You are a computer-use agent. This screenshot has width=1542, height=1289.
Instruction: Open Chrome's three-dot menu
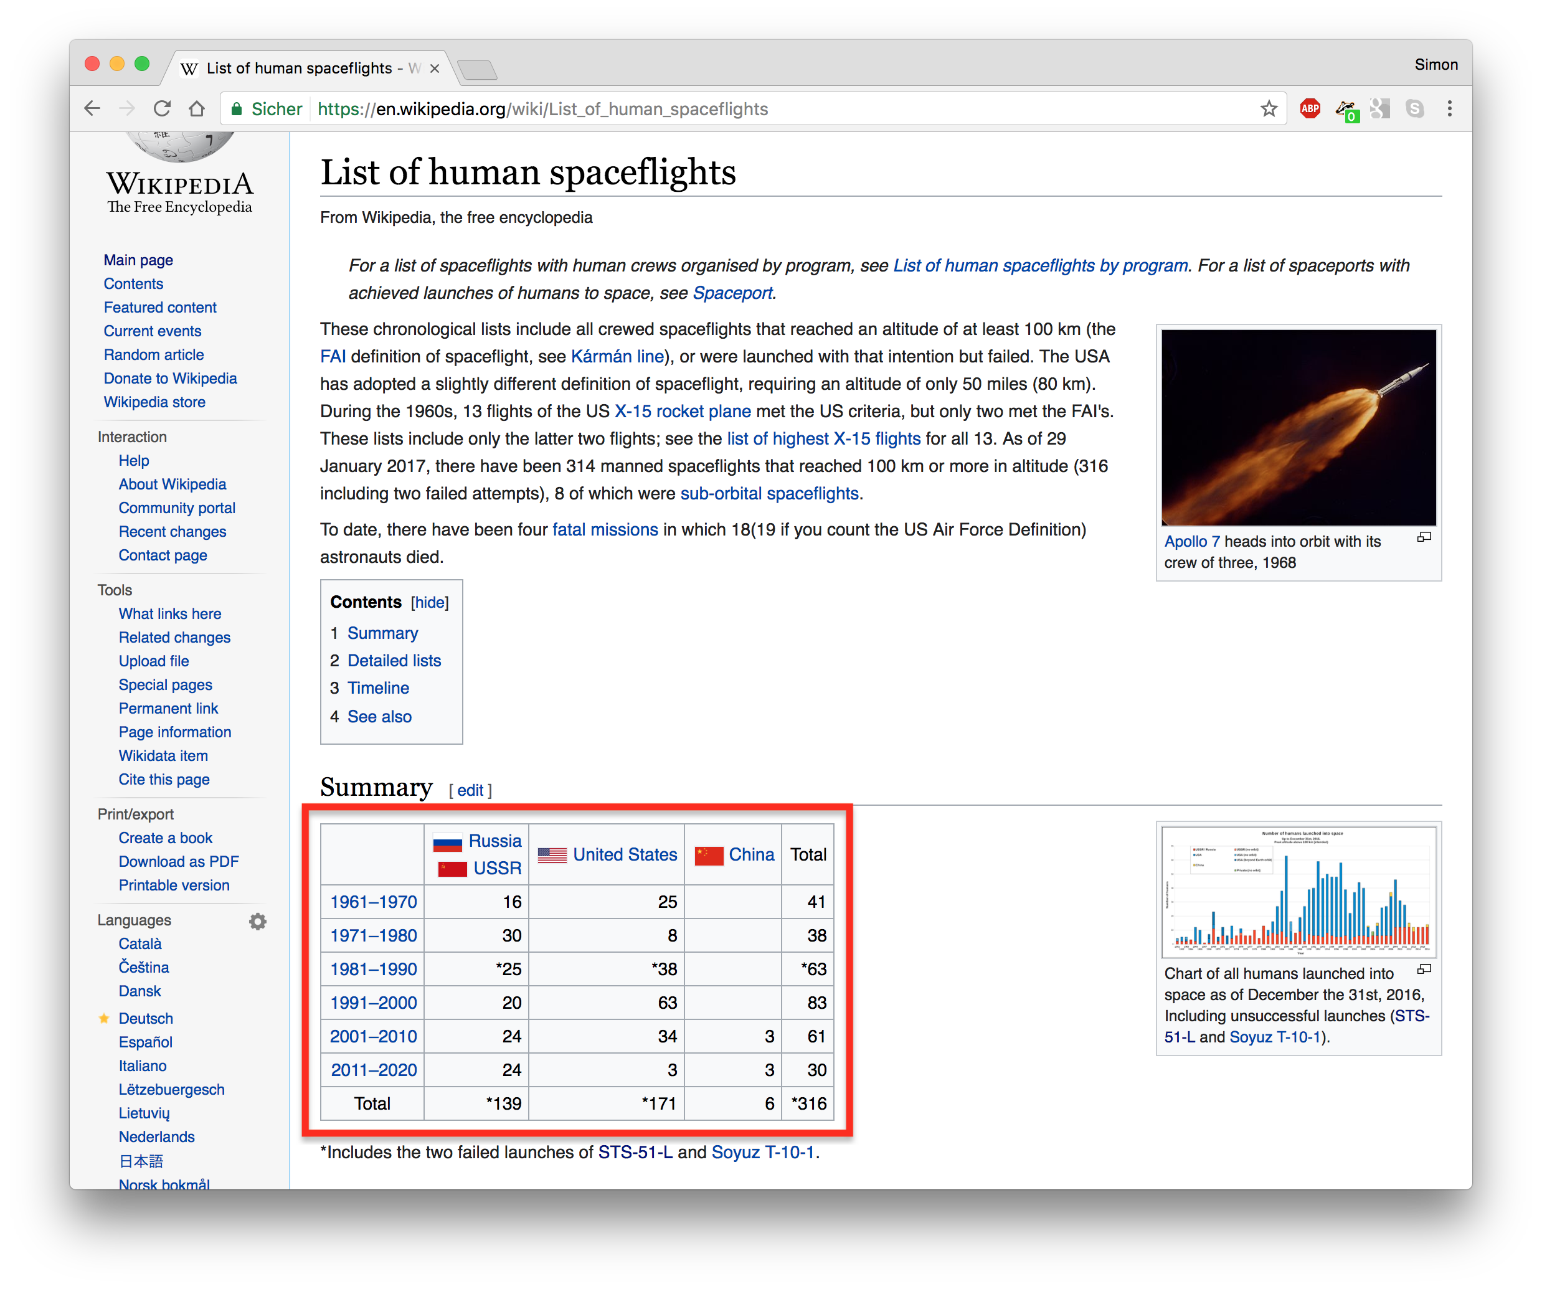1449,108
